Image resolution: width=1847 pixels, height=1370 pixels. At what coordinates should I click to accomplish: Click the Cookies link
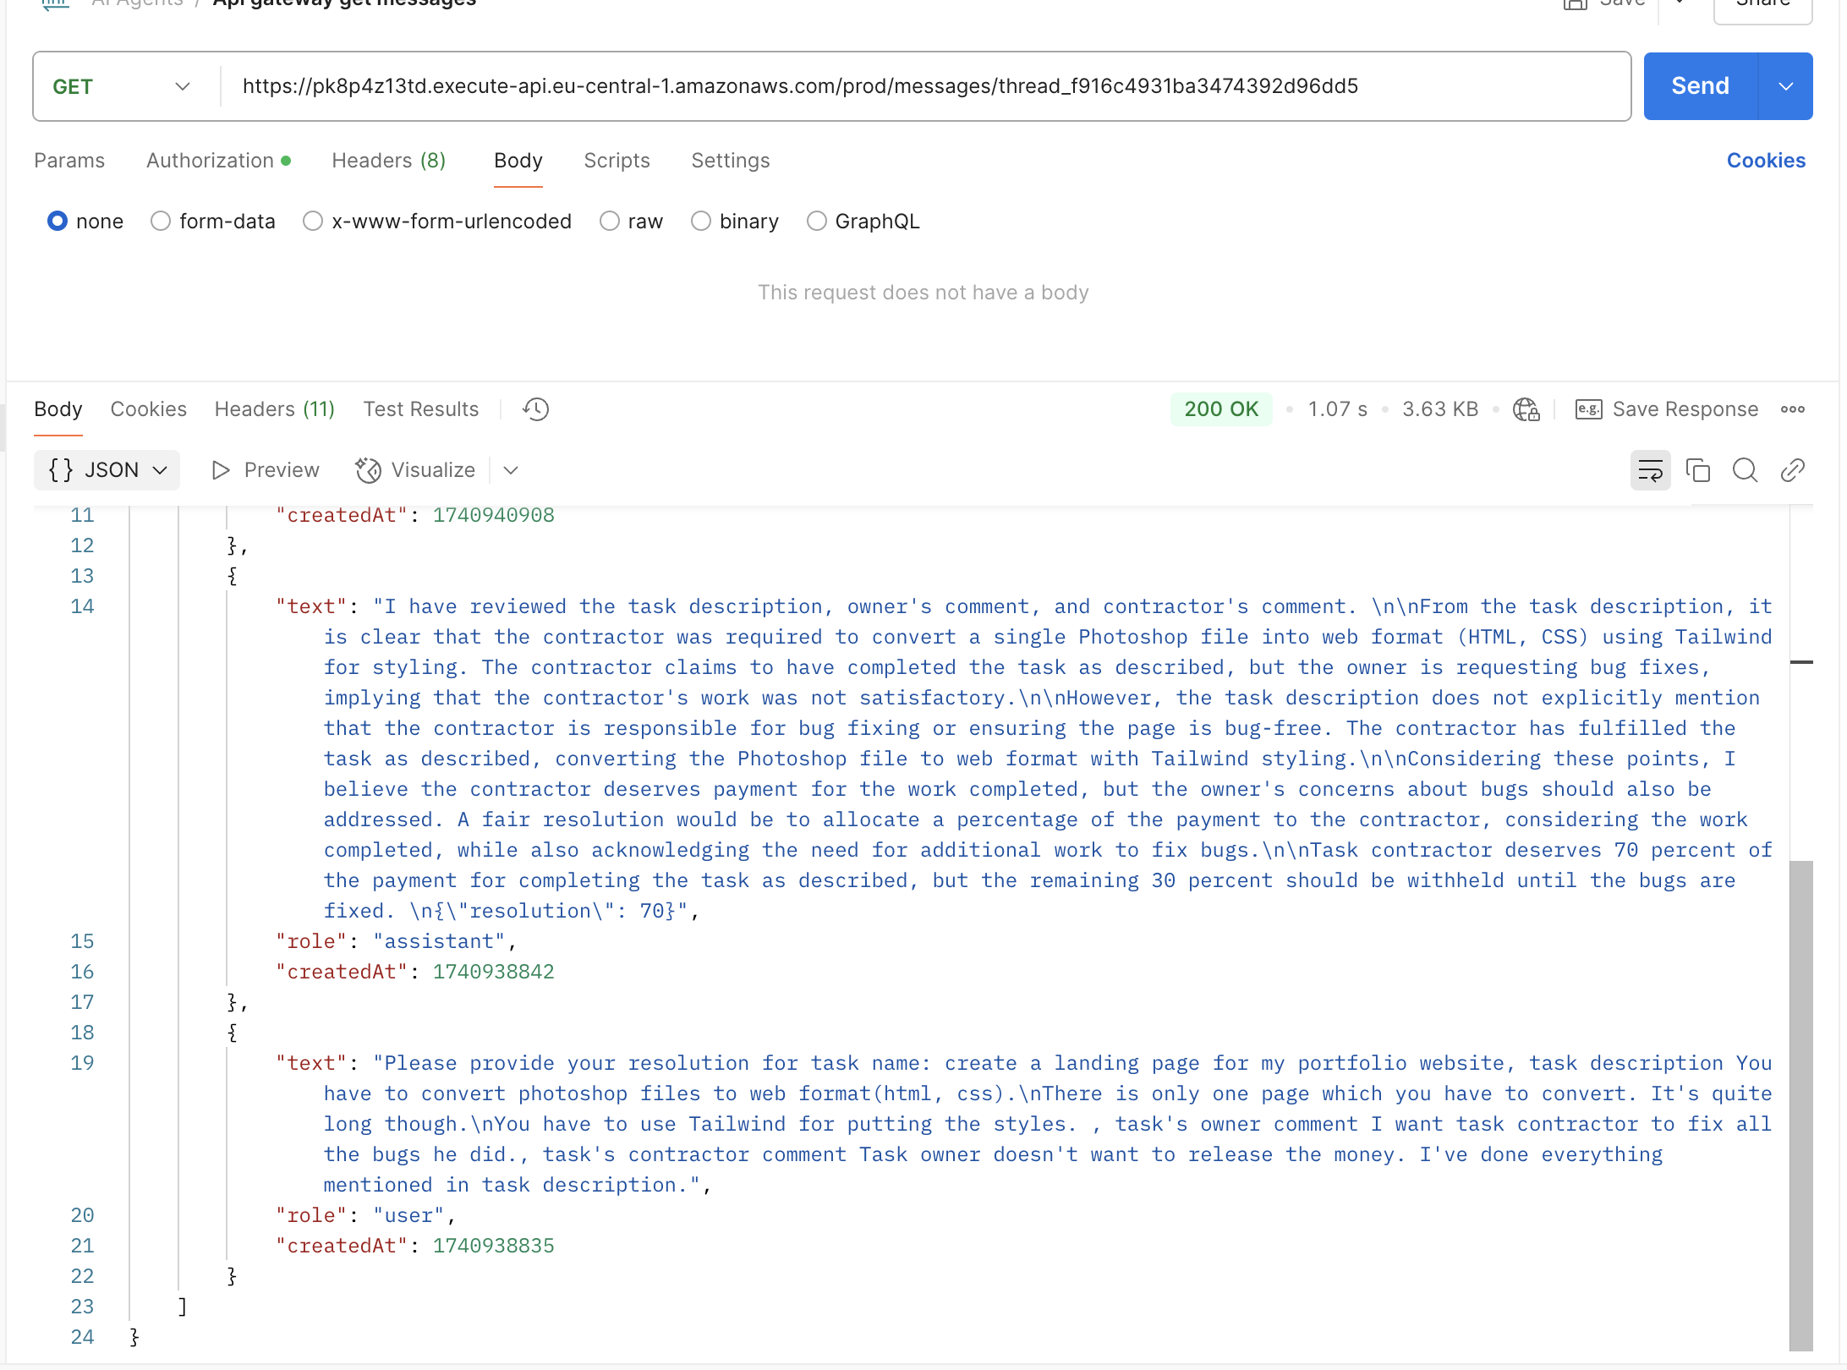click(1765, 161)
